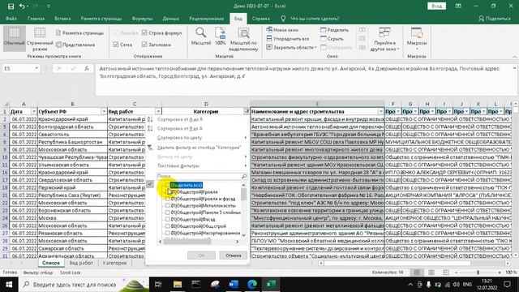
Task: Click the Вход sign-in button
Action: coord(436,6)
